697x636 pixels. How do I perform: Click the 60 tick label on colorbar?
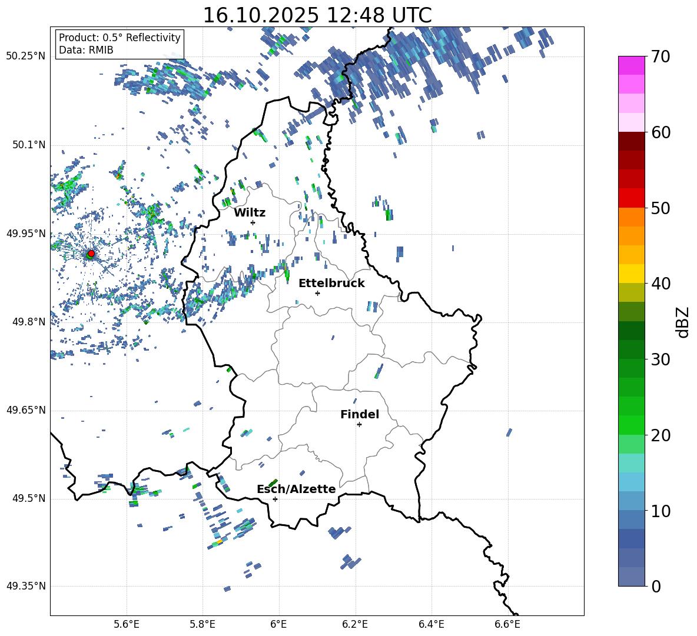click(x=661, y=132)
